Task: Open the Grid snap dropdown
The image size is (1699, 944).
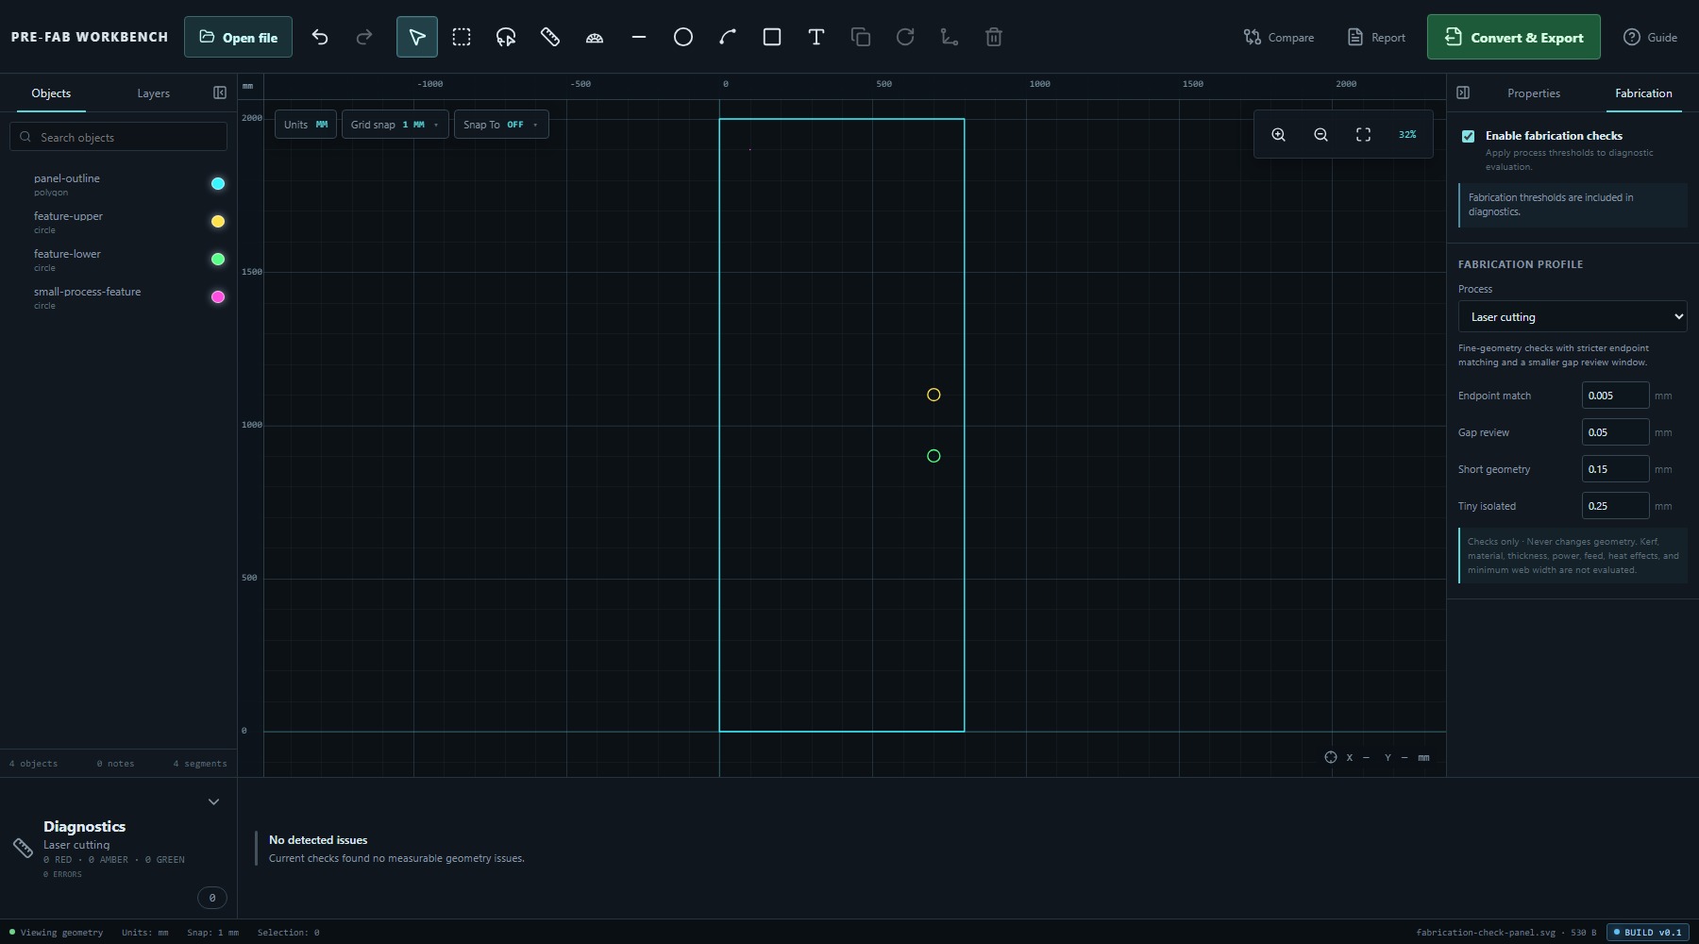Action: coord(395,125)
